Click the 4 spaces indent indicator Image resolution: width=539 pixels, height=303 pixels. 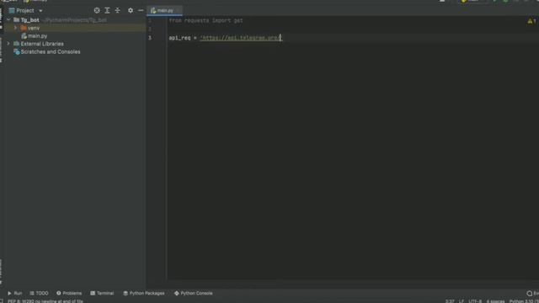click(x=495, y=301)
